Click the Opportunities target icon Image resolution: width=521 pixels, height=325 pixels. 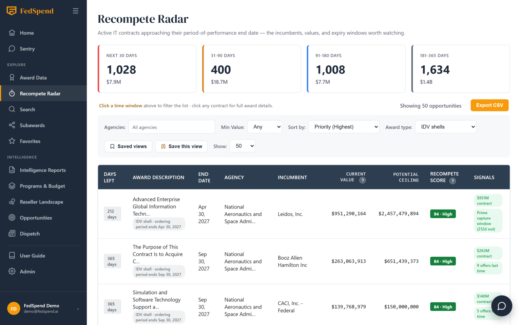[x=12, y=218]
